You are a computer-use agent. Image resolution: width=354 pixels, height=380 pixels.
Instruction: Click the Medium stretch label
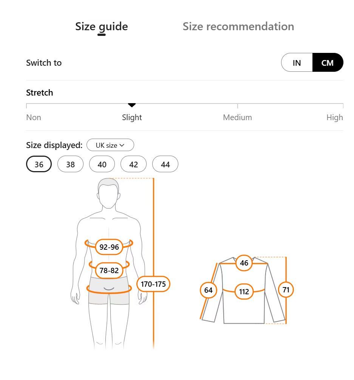pos(237,117)
